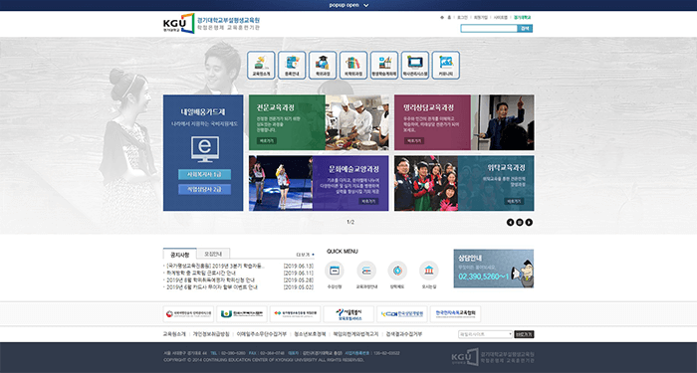Click the 'e' monitor icon in 내일배움카드제 panel

pos(204,149)
